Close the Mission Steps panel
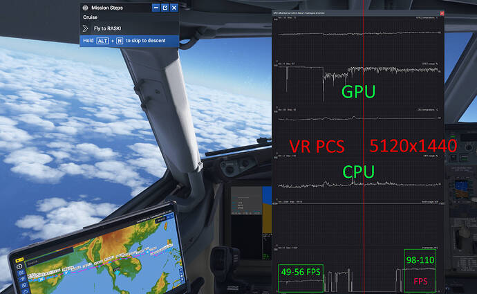 tap(174, 8)
